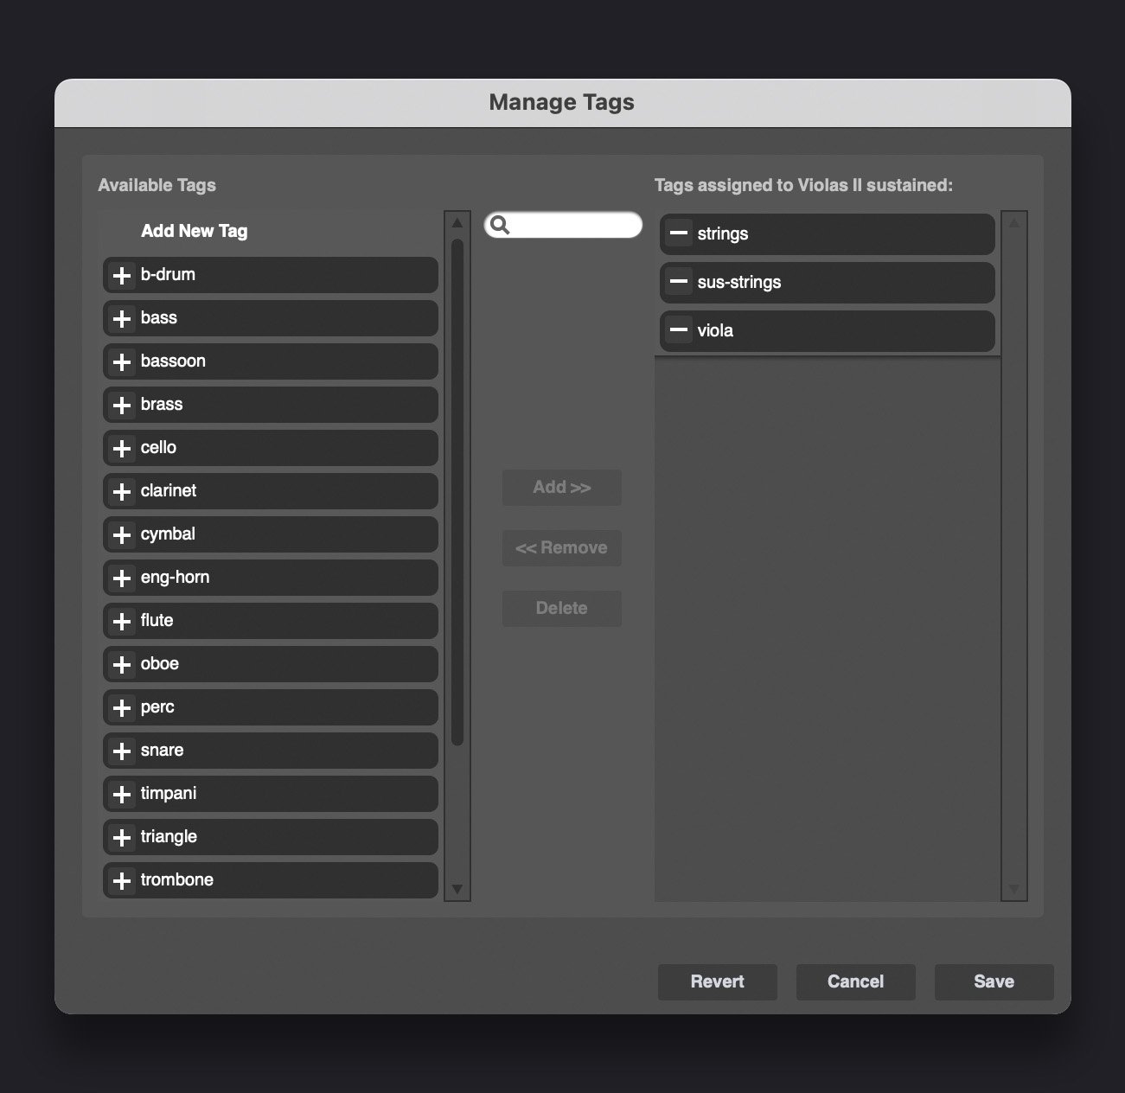Cancel the Manage Tags dialog
This screenshot has height=1093, width=1125.
[x=856, y=982]
